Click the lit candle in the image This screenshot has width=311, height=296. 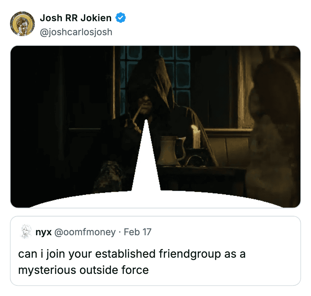(x=196, y=137)
